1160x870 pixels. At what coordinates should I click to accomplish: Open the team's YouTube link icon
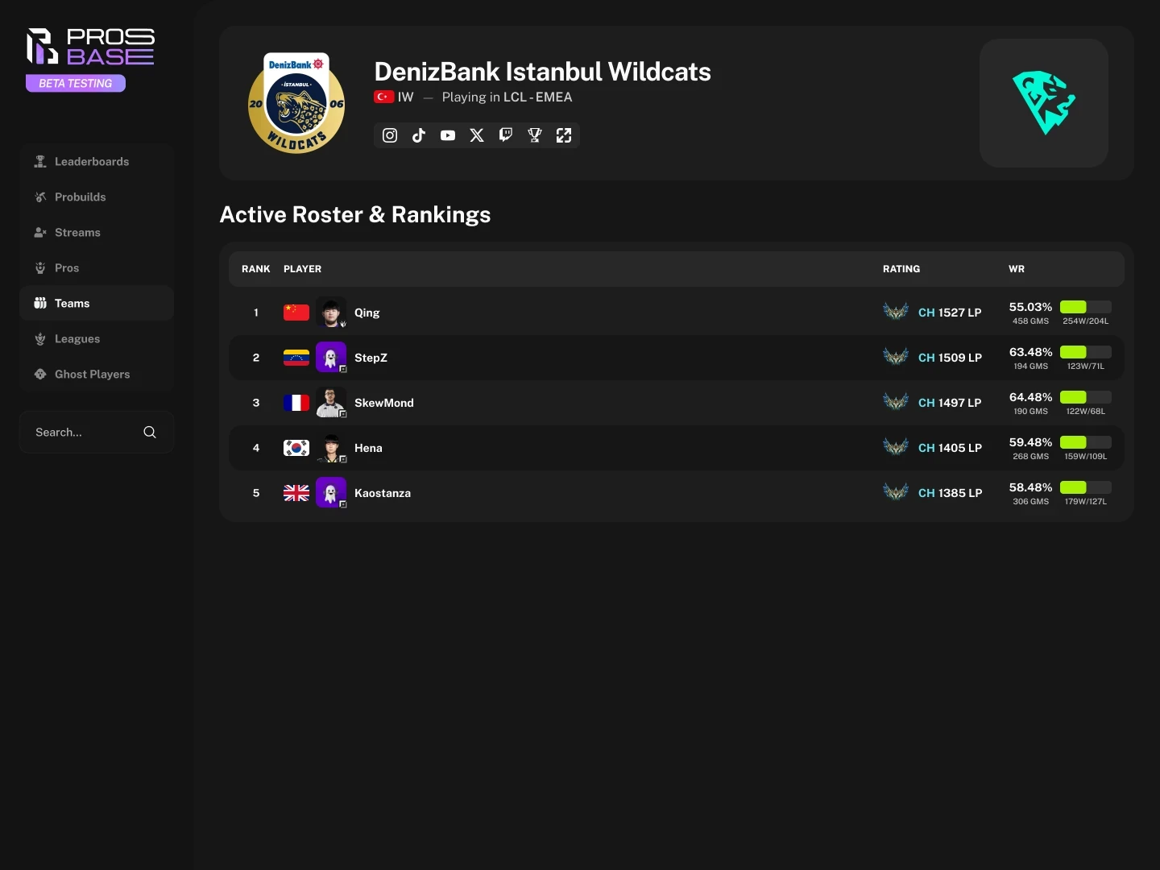click(x=448, y=135)
